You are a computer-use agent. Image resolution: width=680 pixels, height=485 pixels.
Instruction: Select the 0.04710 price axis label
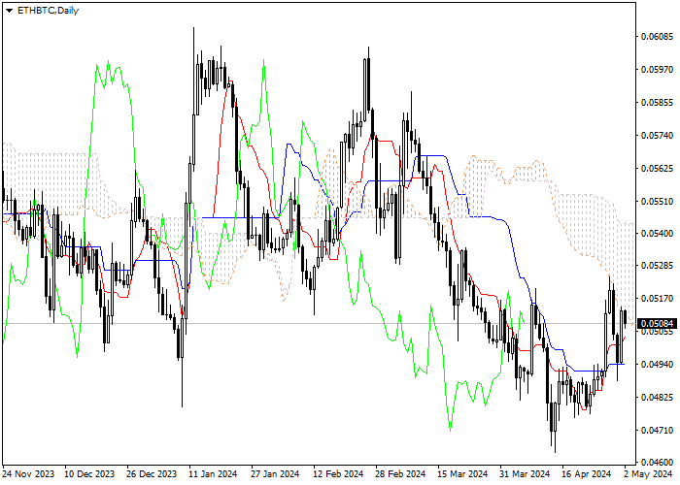[657, 430]
